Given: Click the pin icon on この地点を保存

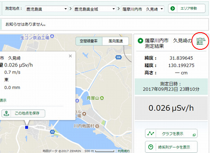Looking at the screenshot, I should point(6,113).
